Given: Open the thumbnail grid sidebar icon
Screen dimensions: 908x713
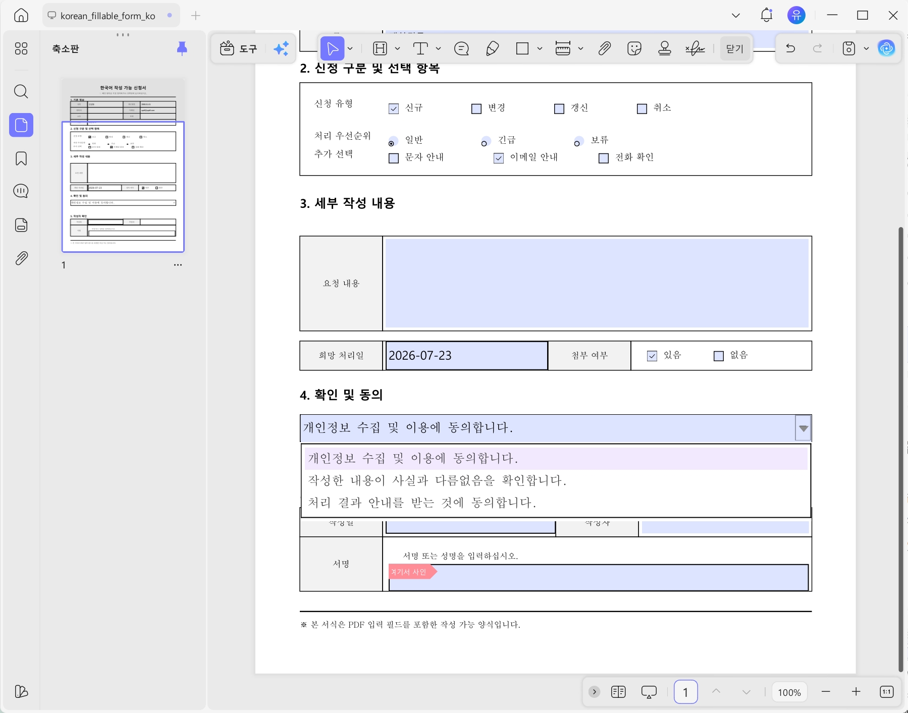Looking at the screenshot, I should (21, 48).
